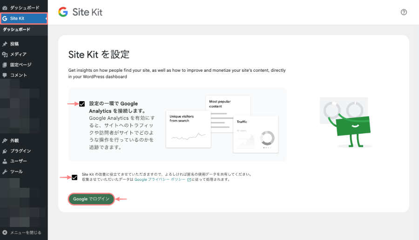Click the 固定ページ pages icon
The width and height of the screenshot is (419, 240).
[x=5, y=65]
